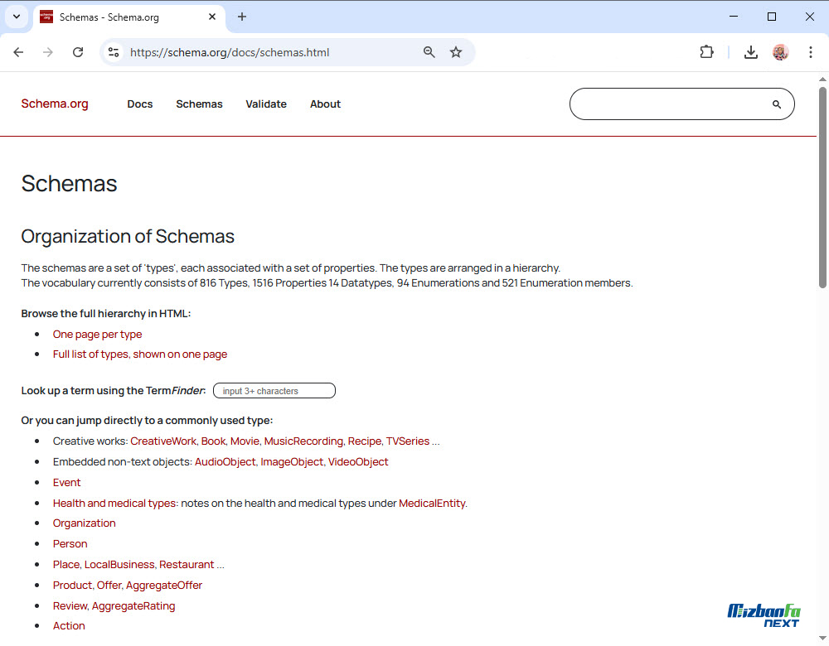Open Full list of types link
The image size is (829, 646).
(140, 354)
